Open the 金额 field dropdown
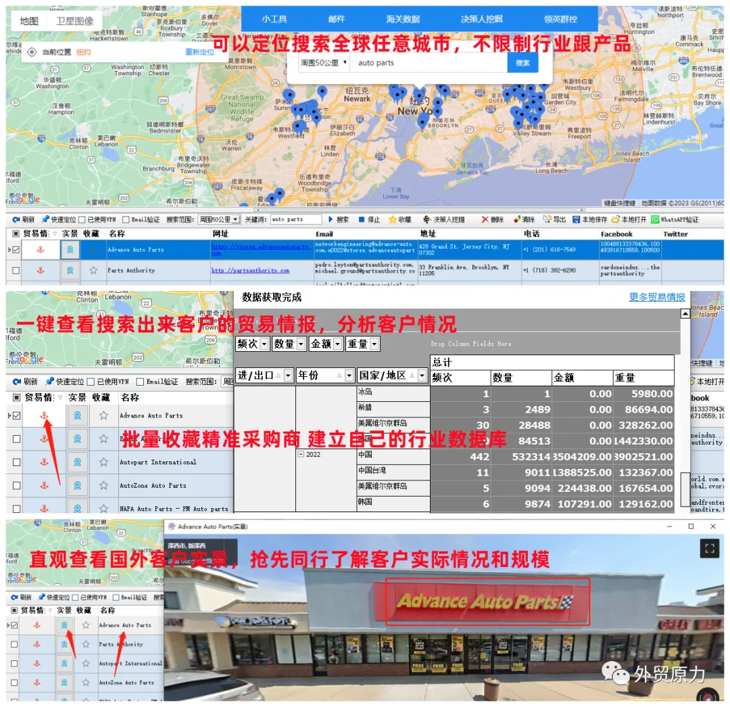This screenshot has height=707, width=730. point(337,344)
